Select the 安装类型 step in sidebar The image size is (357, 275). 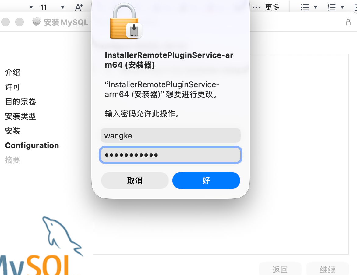(x=20, y=116)
